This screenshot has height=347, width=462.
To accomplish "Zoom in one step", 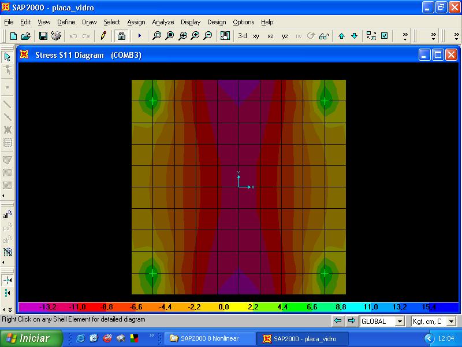I will pos(195,36).
